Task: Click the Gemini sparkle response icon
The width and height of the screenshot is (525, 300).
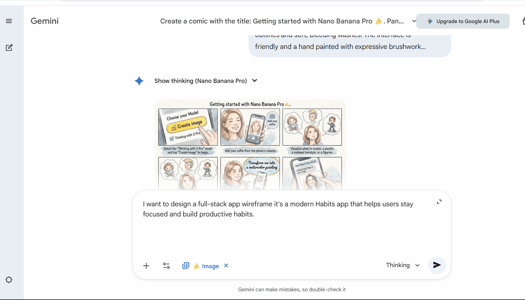Action: (x=139, y=81)
